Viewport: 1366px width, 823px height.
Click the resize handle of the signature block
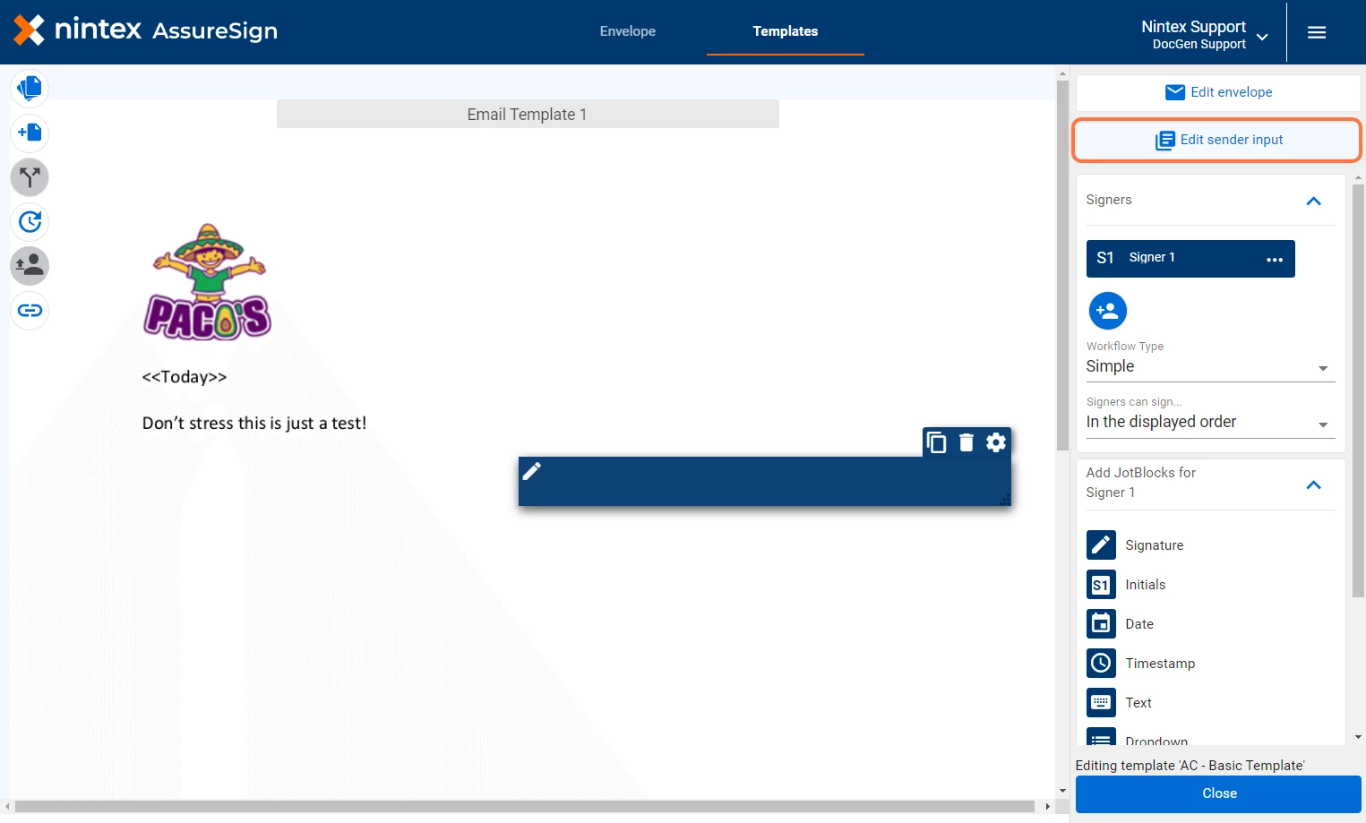[1004, 500]
